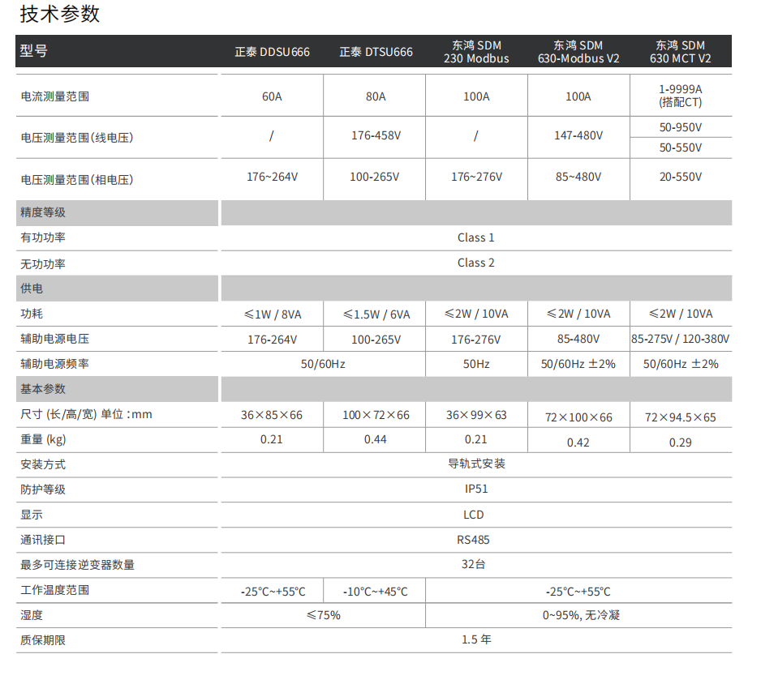The width and height of the screenshot is (761, 684).
Task: Select the 50-550V voltage value
Action: click(681, 147)
